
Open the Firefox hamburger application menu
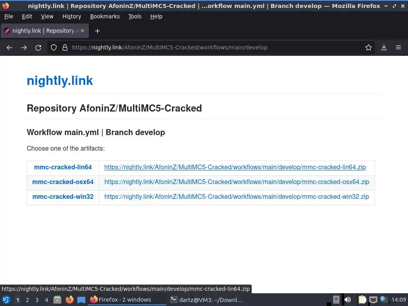coord(398,47)
